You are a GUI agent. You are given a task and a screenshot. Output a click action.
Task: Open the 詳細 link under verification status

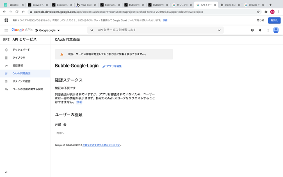click(79, 102)
